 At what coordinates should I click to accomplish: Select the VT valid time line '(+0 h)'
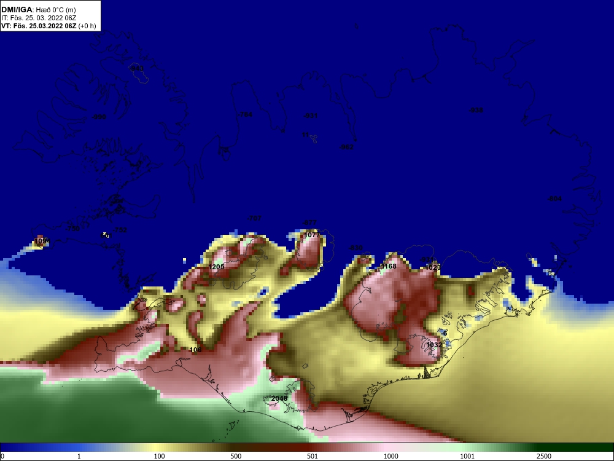point(87,26)
